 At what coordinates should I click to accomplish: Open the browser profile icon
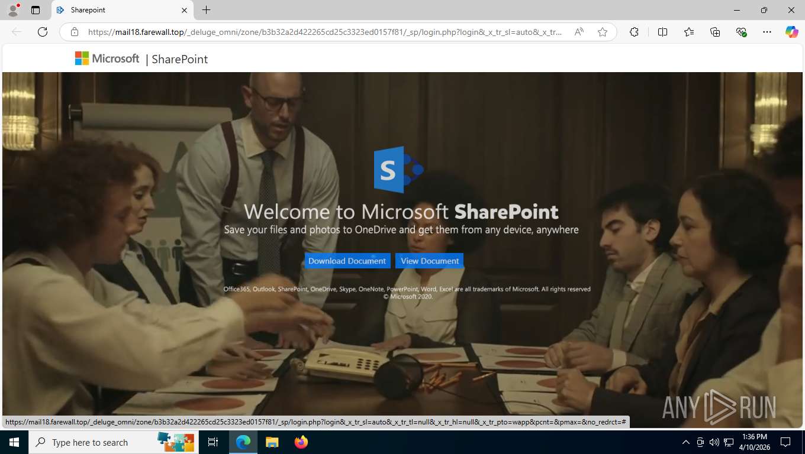[13, 10]
